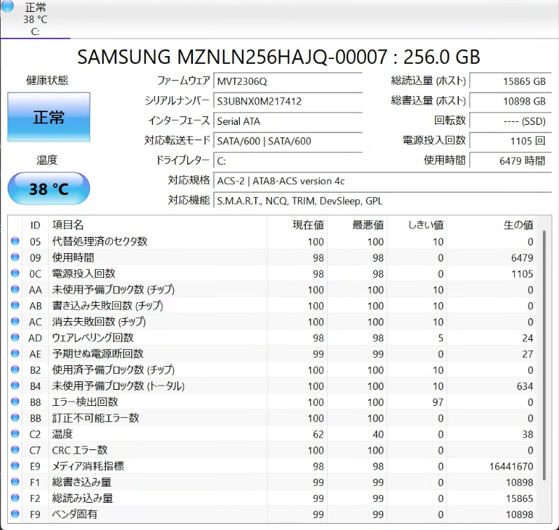Click the status orb in row AE
This screenshot has height=530, width=559.
(15, 353)
